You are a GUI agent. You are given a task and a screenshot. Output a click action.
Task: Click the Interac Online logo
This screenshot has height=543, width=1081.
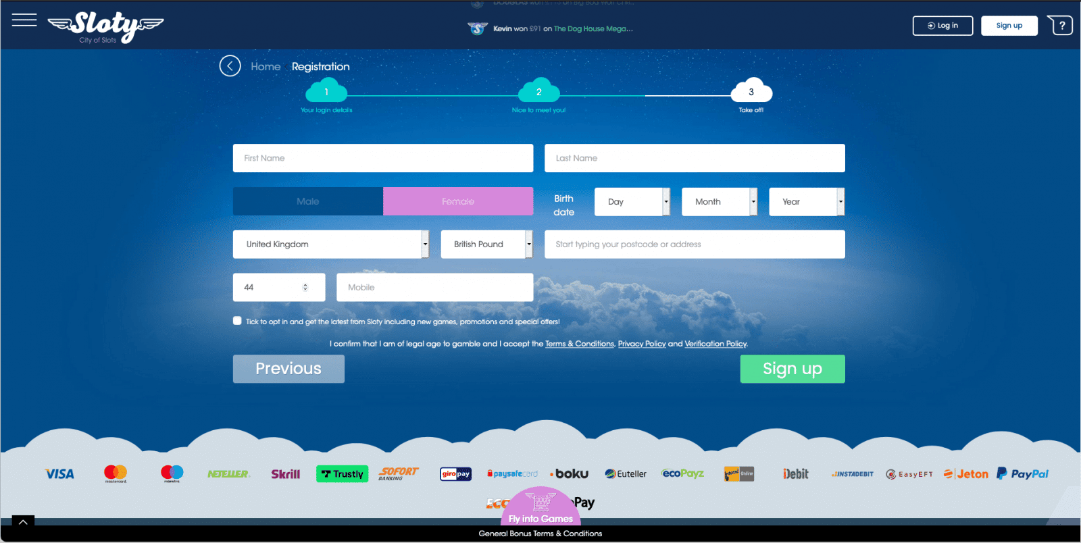[x=739, y=474]
